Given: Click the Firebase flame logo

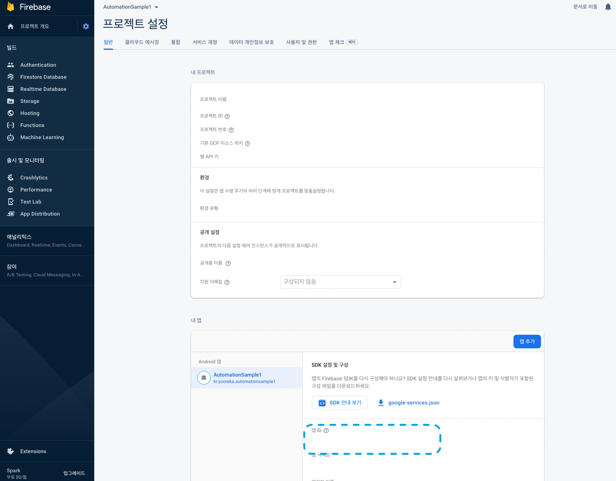Looking at the screenshot, I should tap(11, 6).
